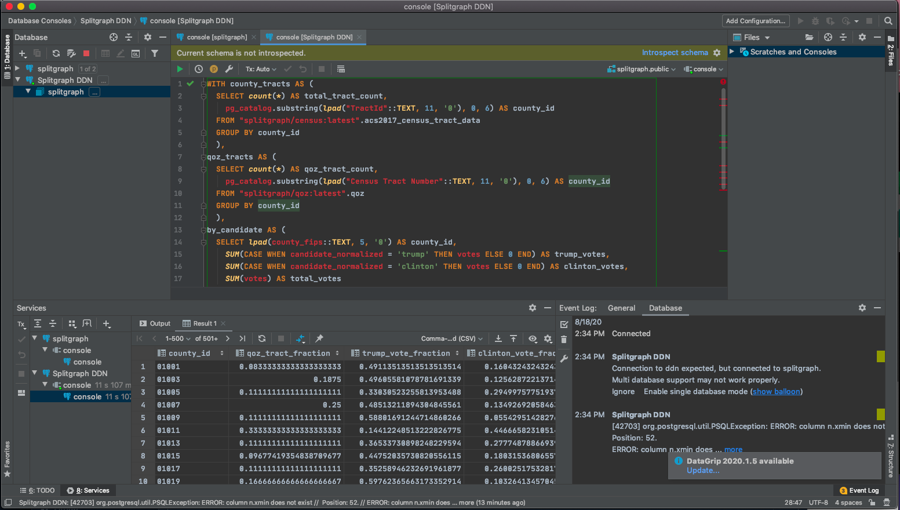The image size is (900, 510).
Task: Collapse all in Database panel
Action: (129, 37)
